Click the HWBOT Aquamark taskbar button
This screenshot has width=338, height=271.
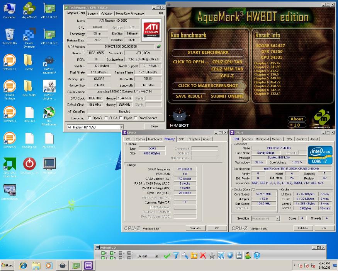click(x=63, y=265)
